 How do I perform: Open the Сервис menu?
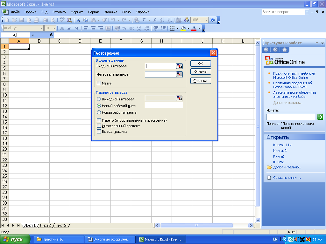94,12
